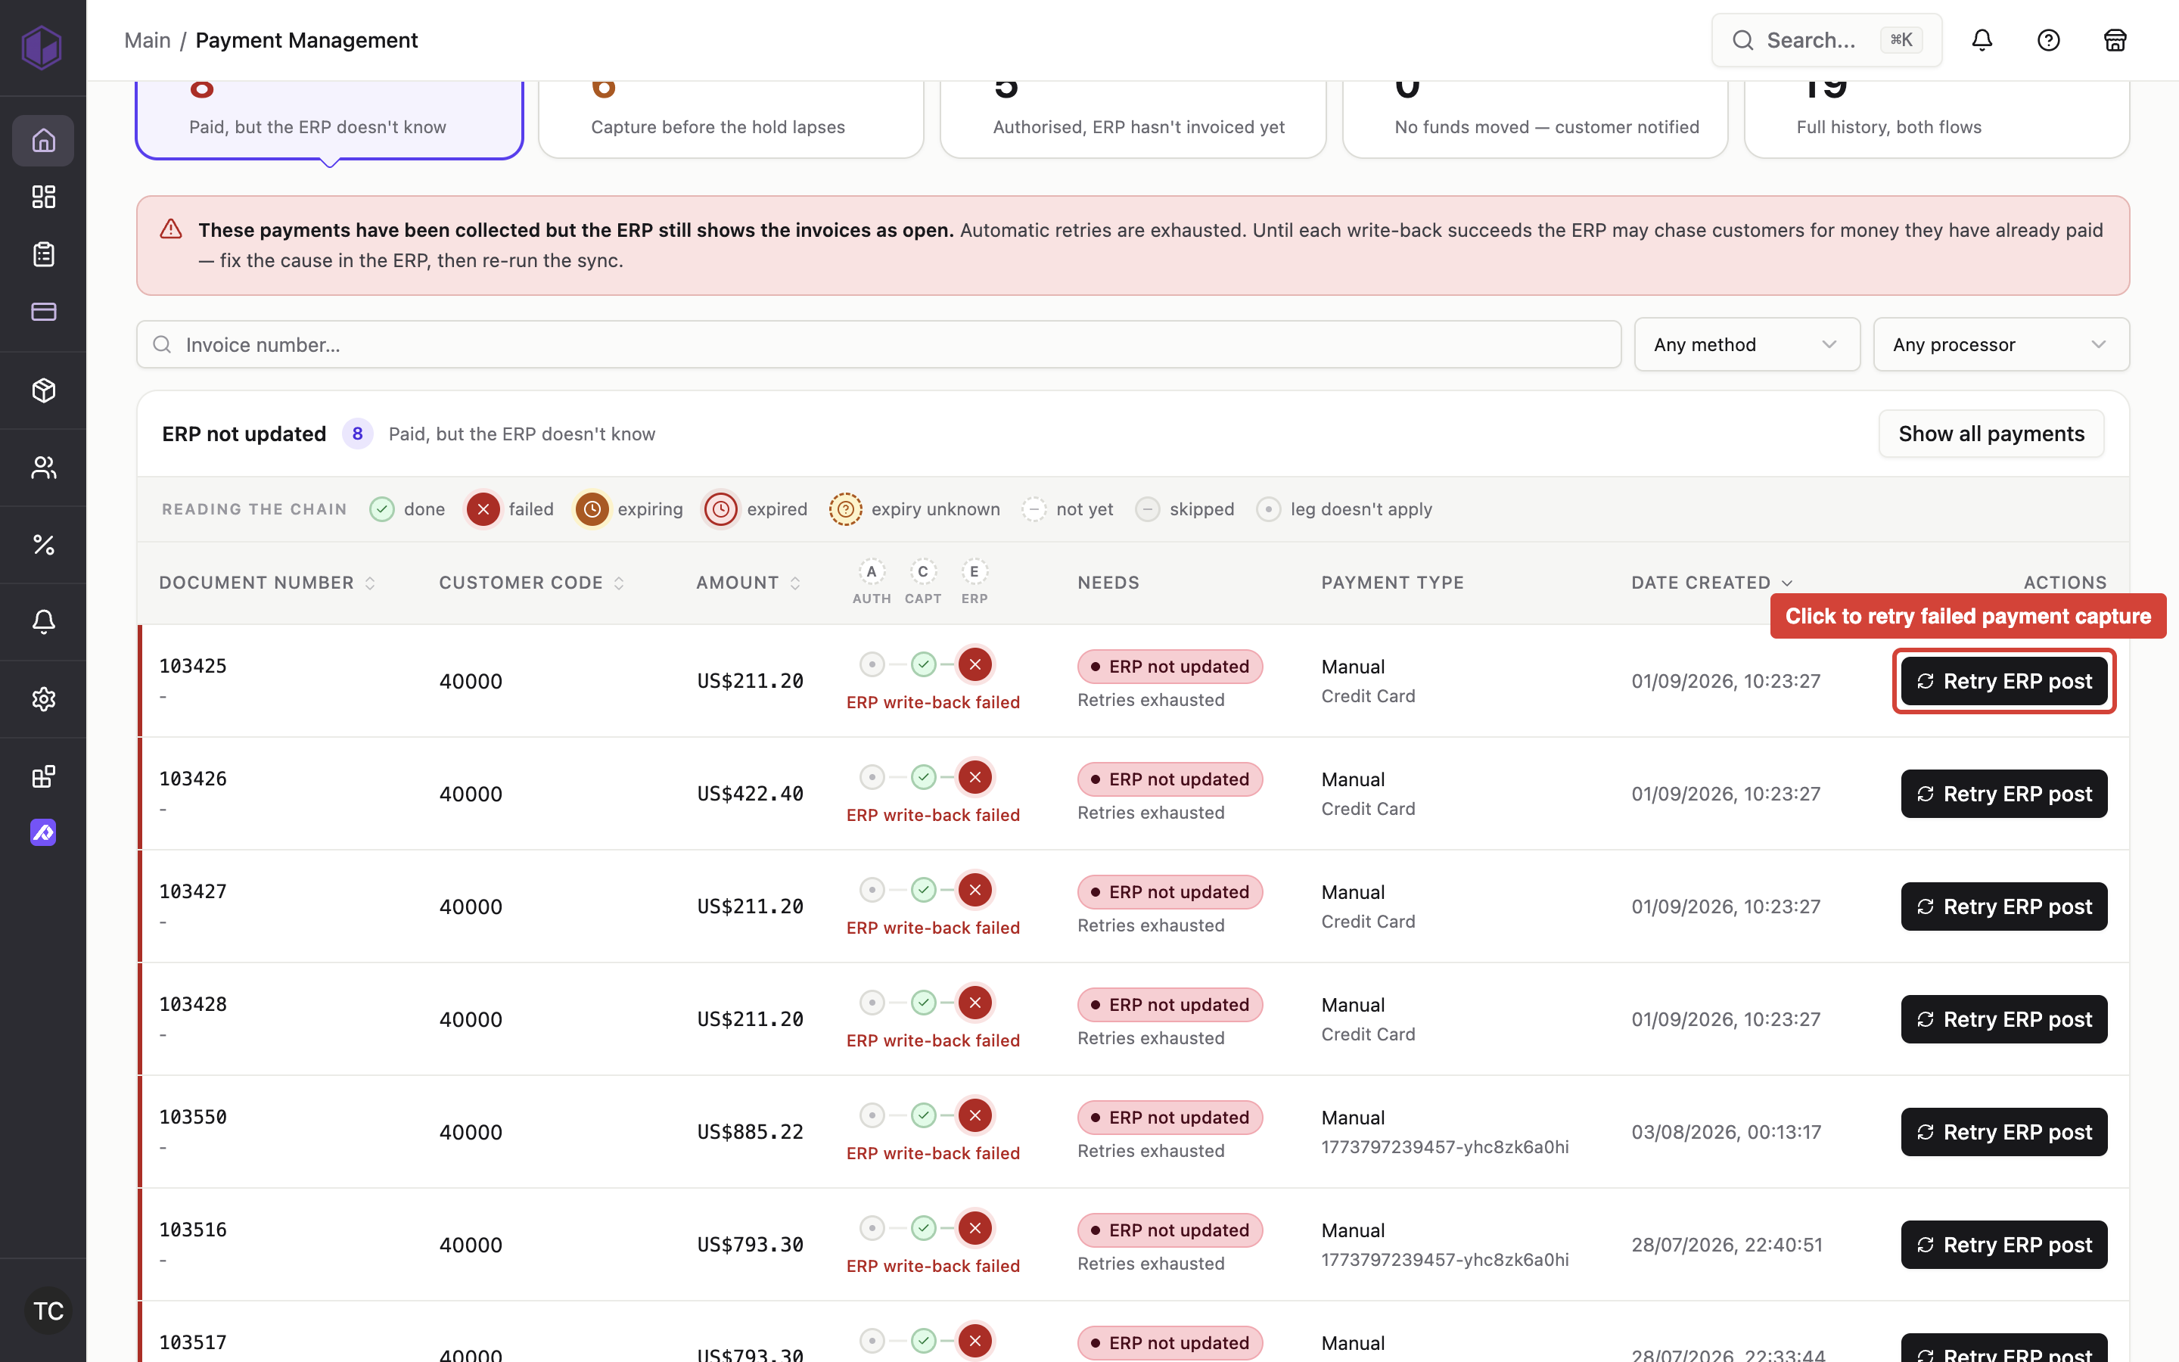This screenshot has width=2179, height=1362.
Task: Click amount US$422.40
Action: pyautogui.click(x=749, y=794)
